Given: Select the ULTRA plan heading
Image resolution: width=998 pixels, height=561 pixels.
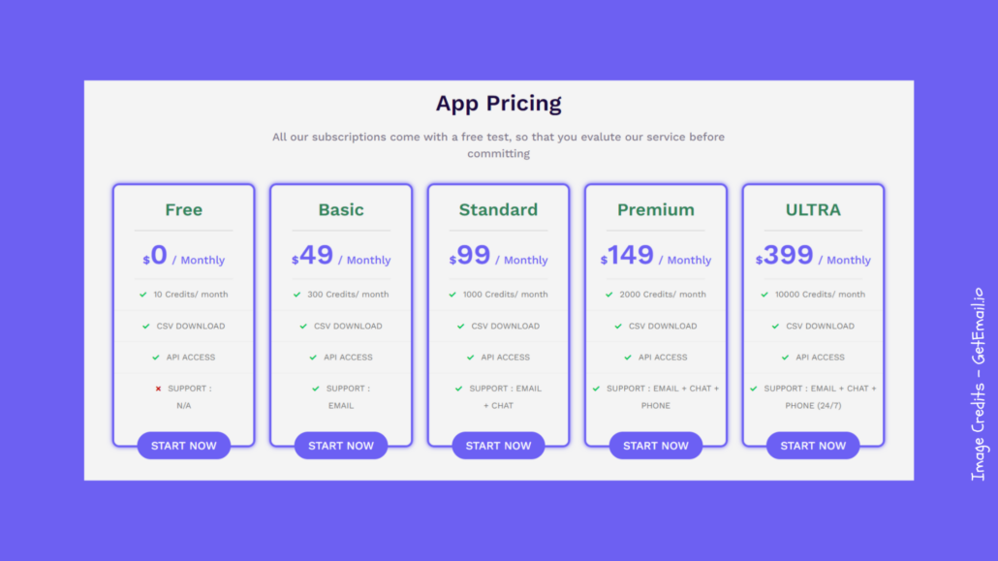Looking at the screenshot, I should [813, 209].
